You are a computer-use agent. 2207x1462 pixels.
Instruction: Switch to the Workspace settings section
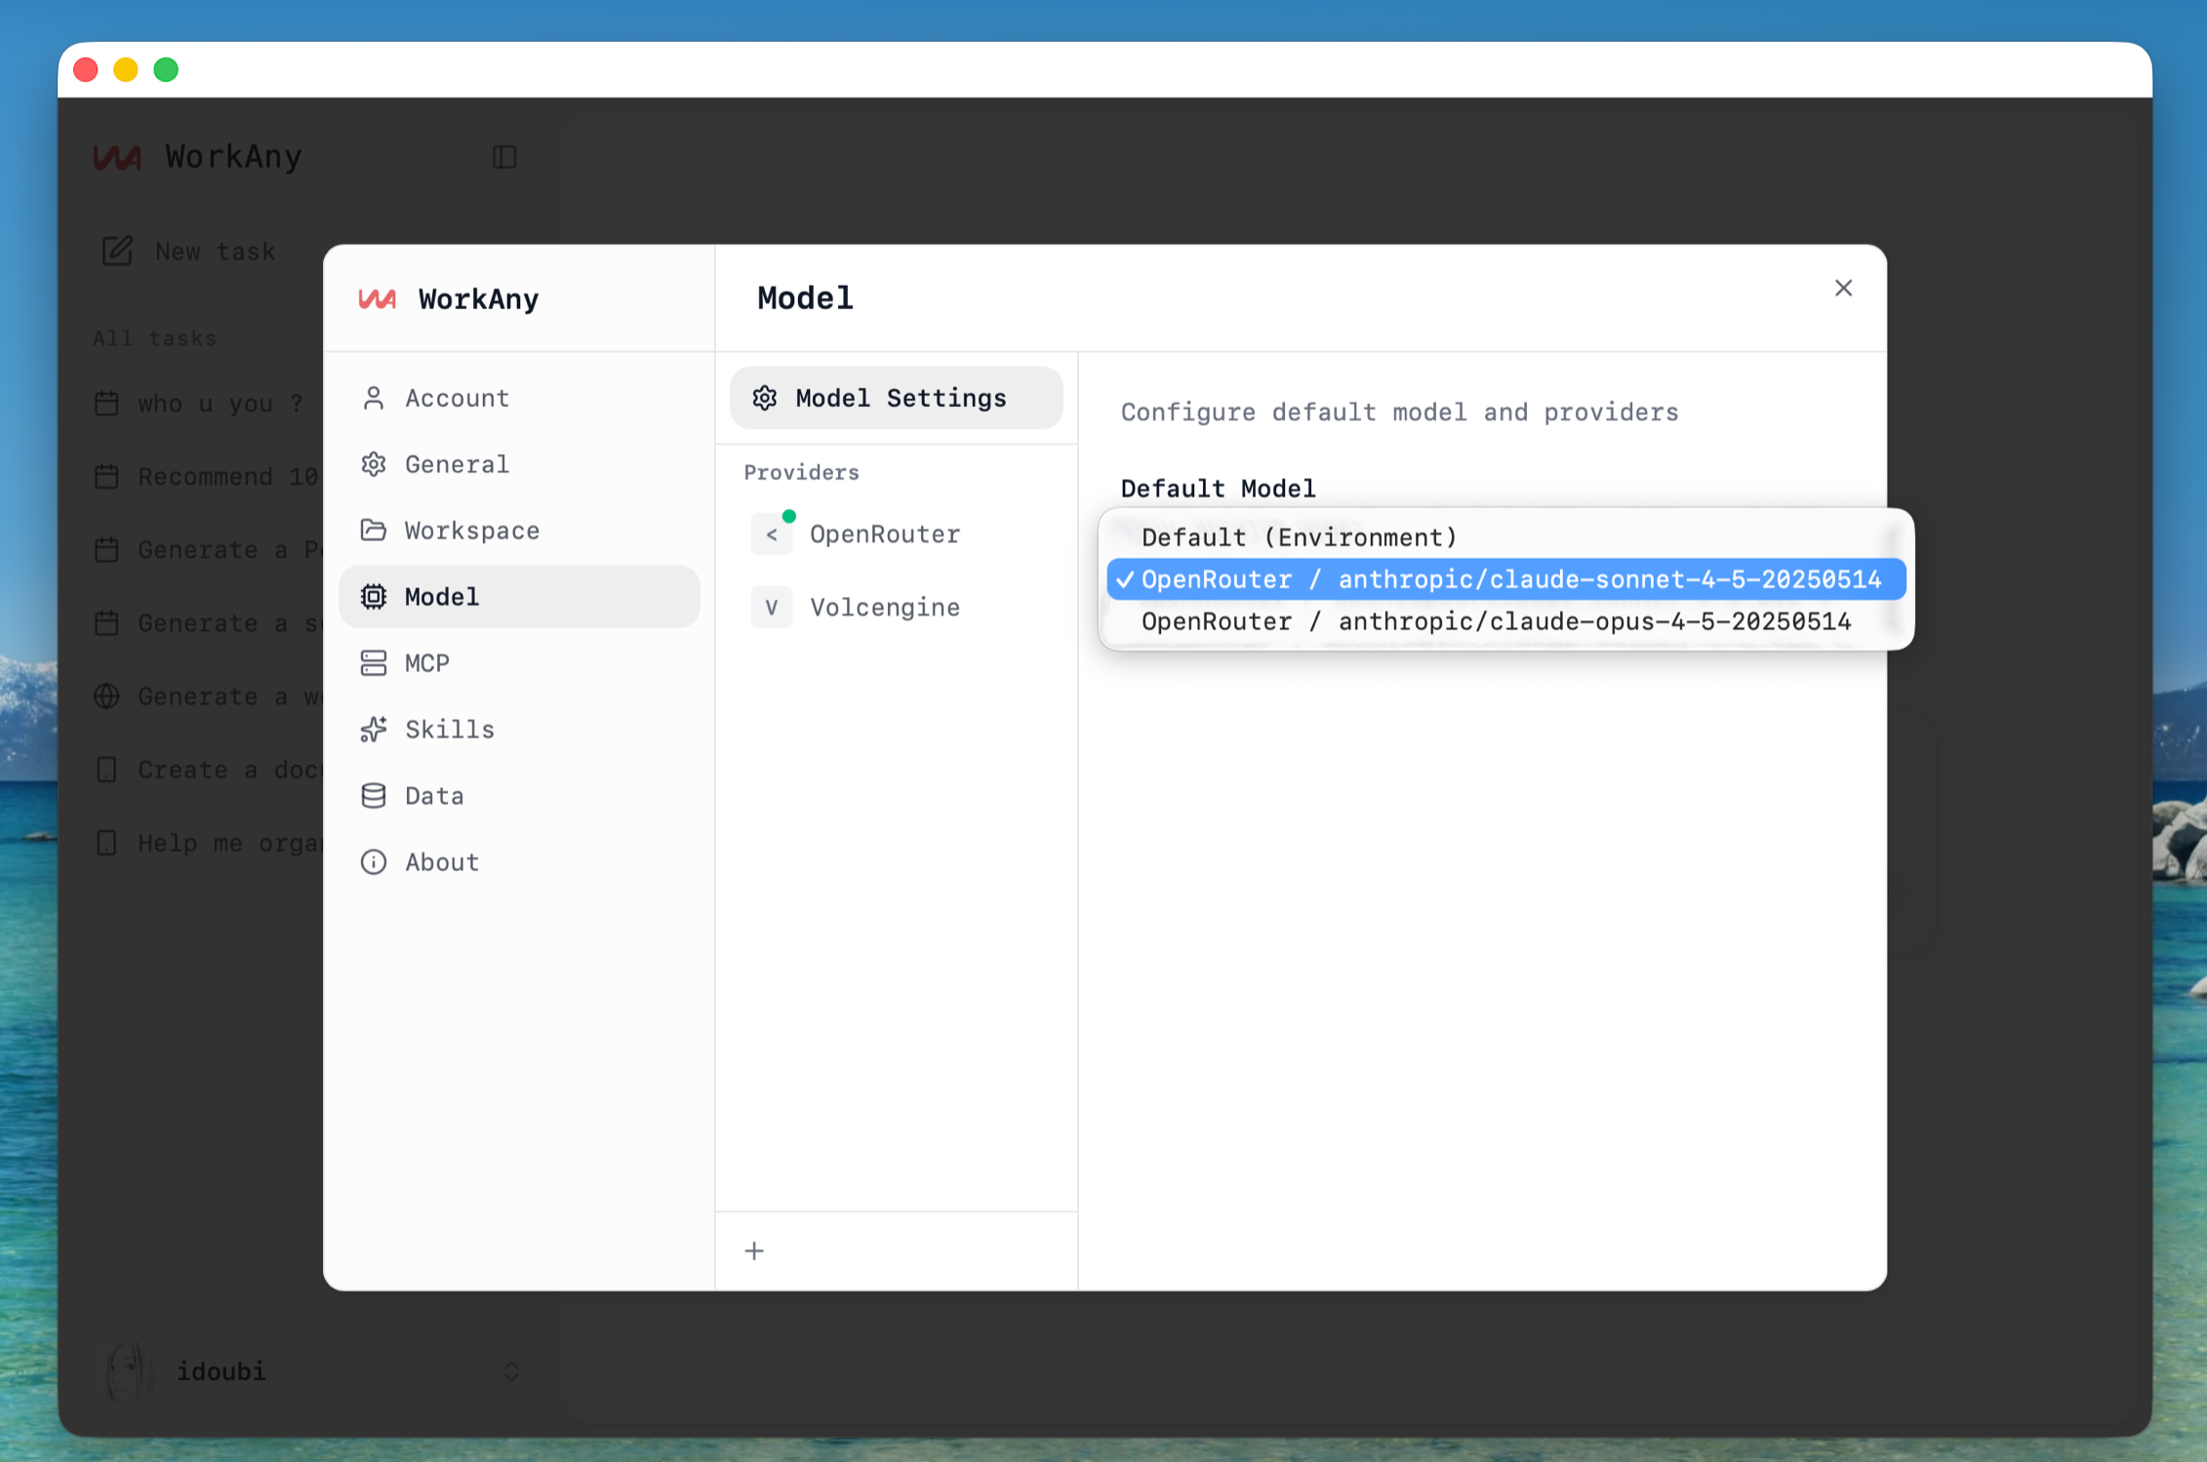point(472,531)
